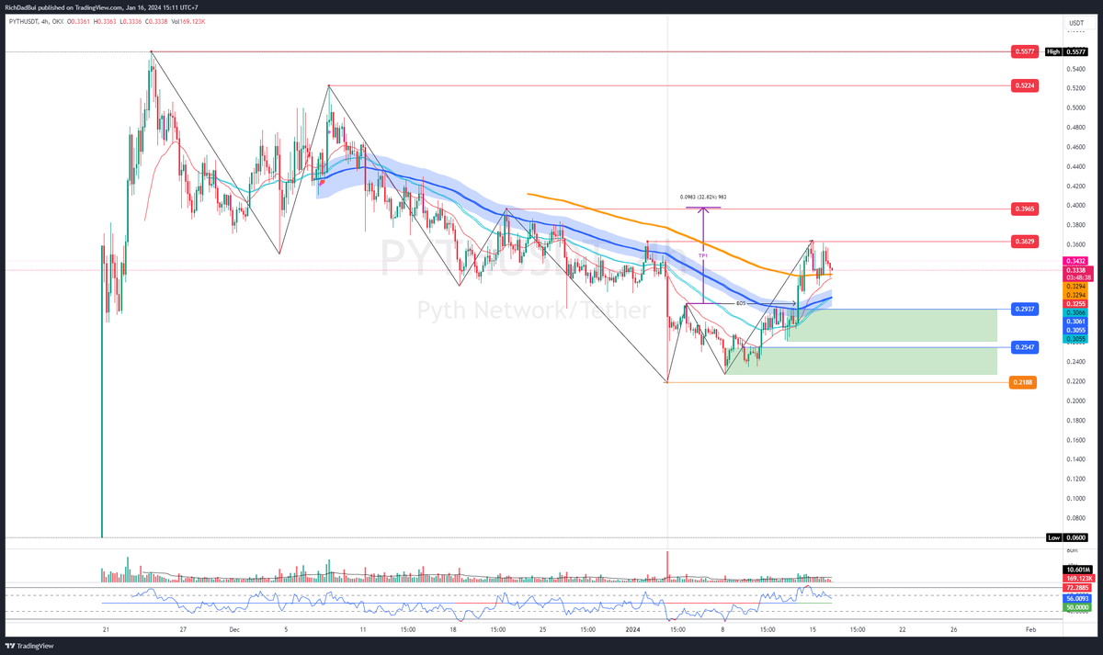Click the teal 0.3066 price axis label
1103x655 pixels.
[1075, 313]
